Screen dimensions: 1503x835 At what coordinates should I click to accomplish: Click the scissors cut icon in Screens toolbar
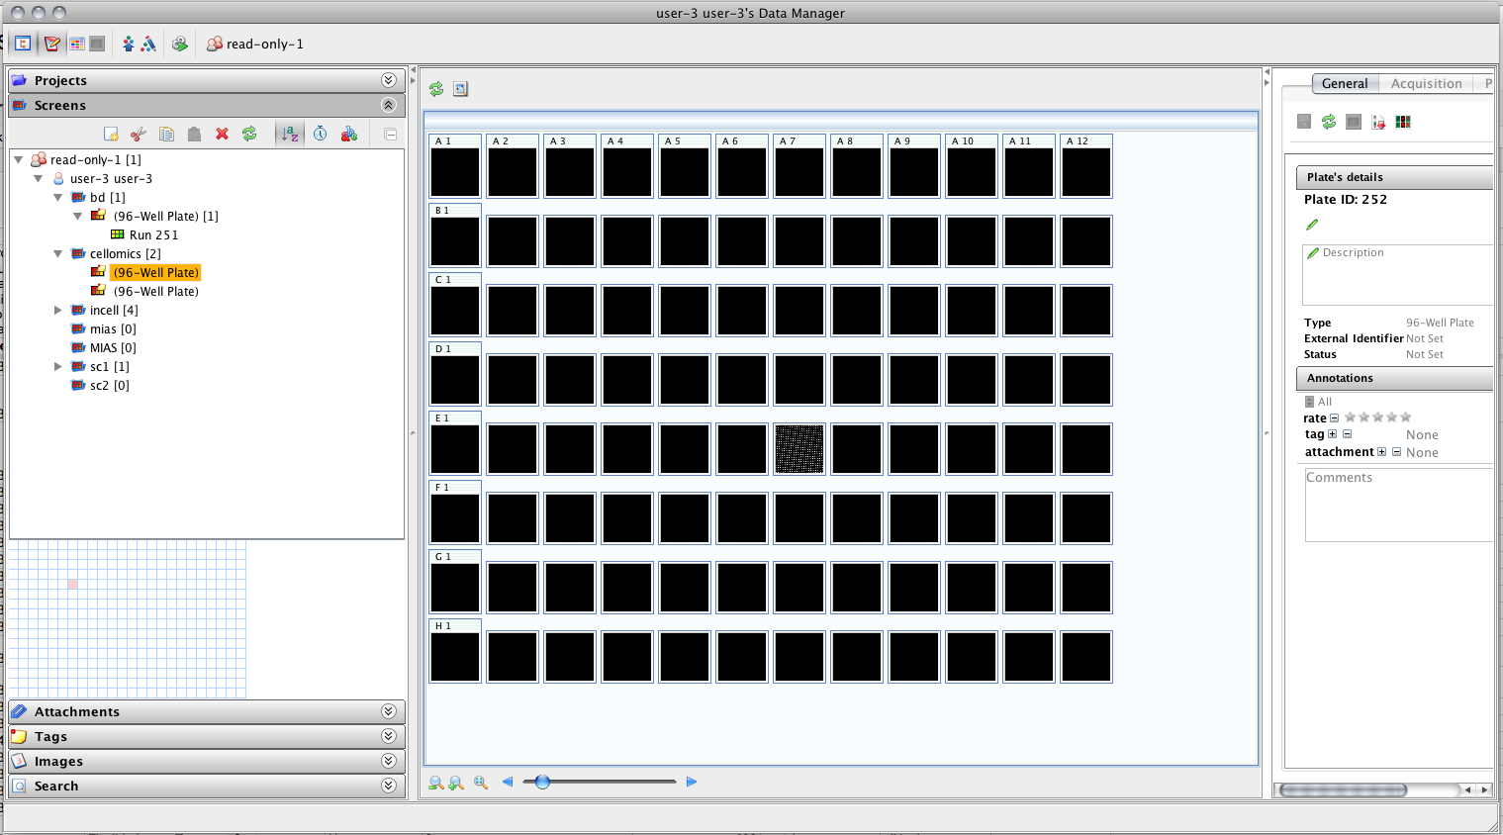[139, 134]
